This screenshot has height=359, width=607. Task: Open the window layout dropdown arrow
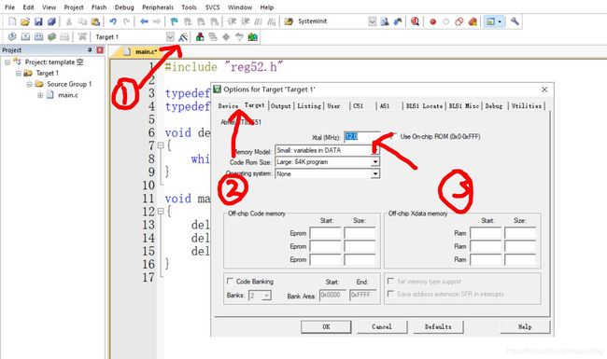point(500,21)
